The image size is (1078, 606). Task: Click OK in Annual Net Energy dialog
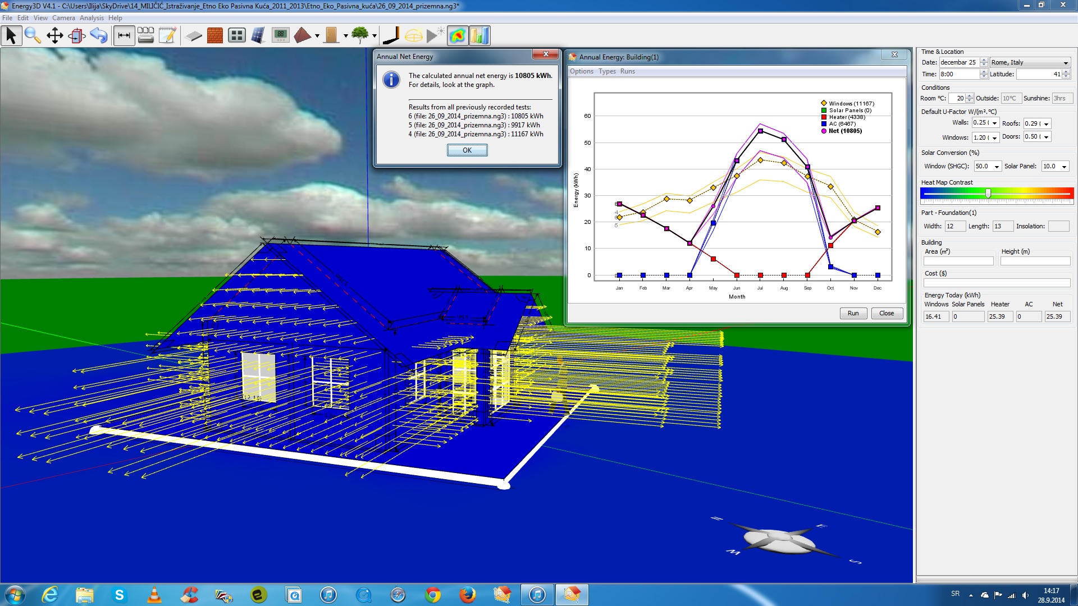[x=467, y=150]
